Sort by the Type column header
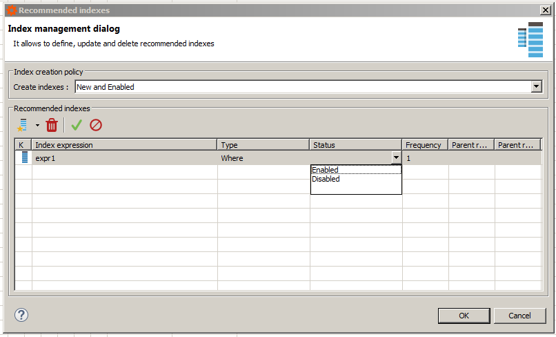 click(x=264, y=145)
